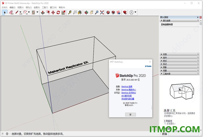Screen dimensions: 203x137
Task: Open the account dropdown arrow
Action: point(135,12)
